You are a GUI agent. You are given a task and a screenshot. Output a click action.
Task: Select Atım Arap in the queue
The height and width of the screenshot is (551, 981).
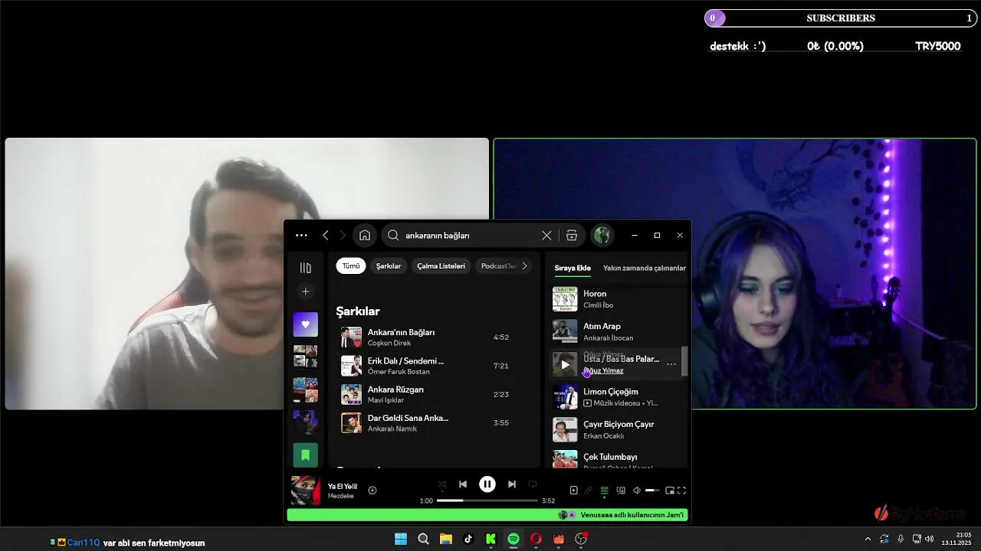(x=614, y=331)
